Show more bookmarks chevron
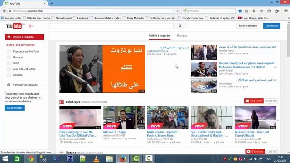Screen dimensions: 290x163 click(x=289, y=18)
